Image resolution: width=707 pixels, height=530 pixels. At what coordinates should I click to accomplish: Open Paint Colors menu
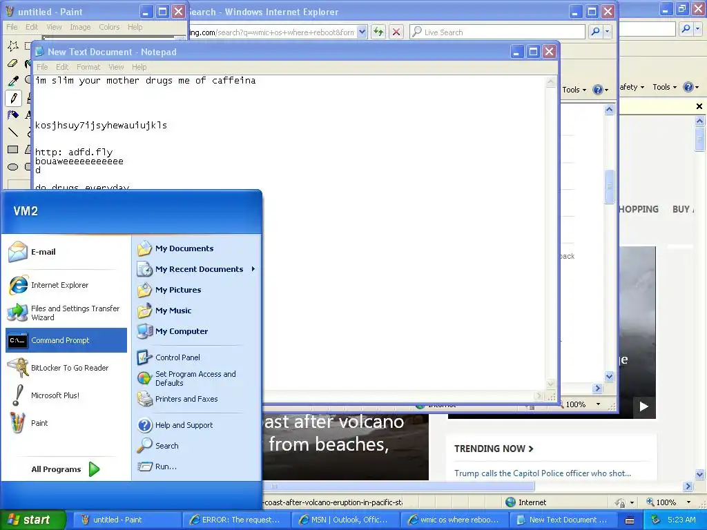[x=109, y=27]
